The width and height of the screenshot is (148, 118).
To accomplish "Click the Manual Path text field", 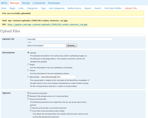I will (58, 77).
